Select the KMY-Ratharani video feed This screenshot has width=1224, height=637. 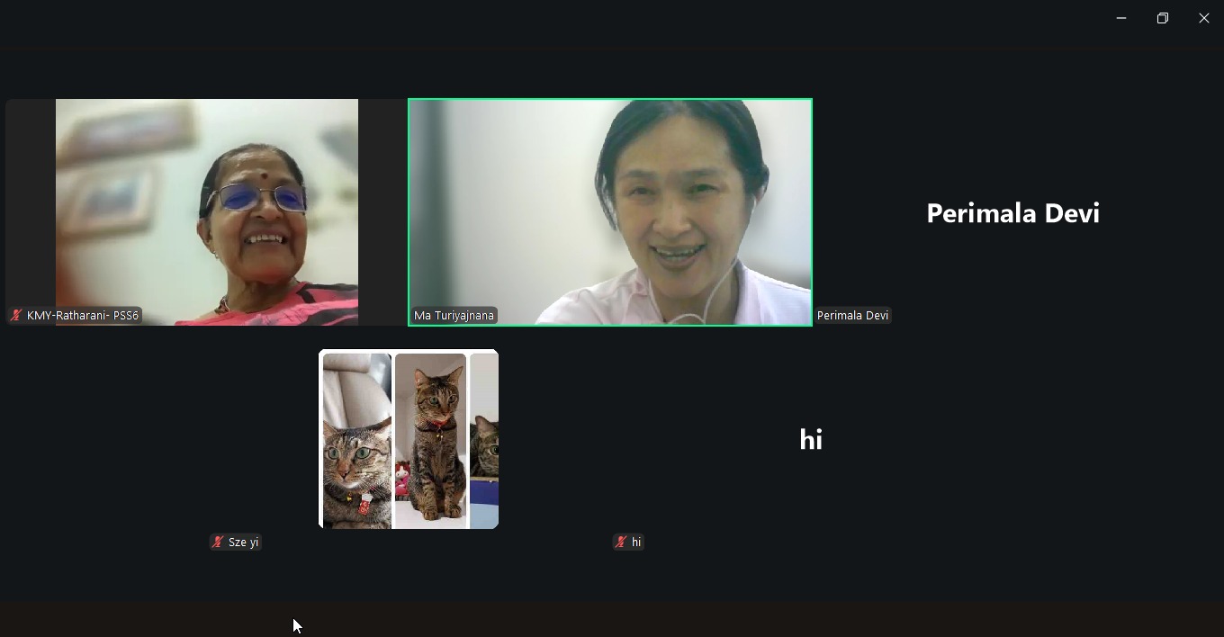pos(206,207)
